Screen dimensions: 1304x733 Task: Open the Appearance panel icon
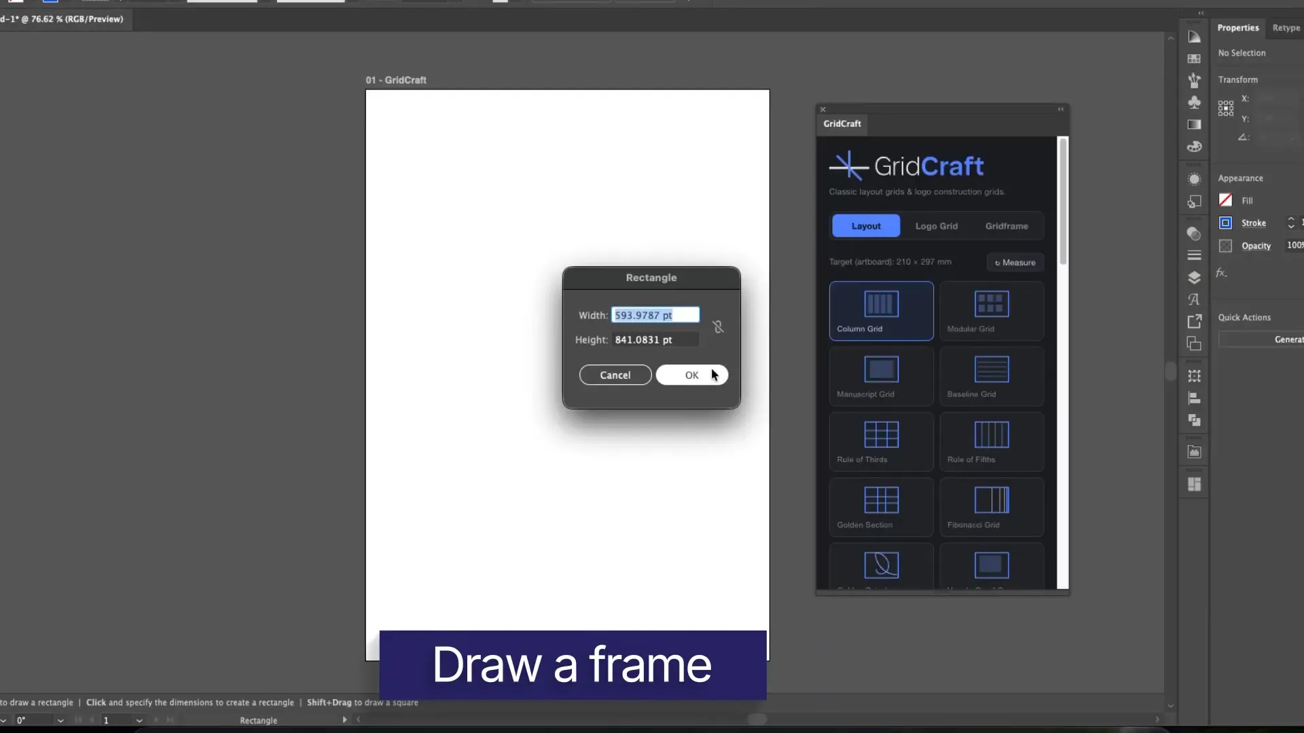pyautogui.click(x=1194, y=179)
